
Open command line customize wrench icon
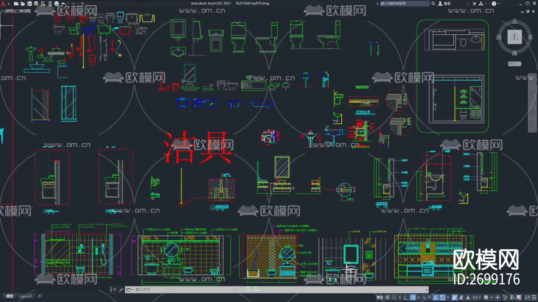(121, 289)
